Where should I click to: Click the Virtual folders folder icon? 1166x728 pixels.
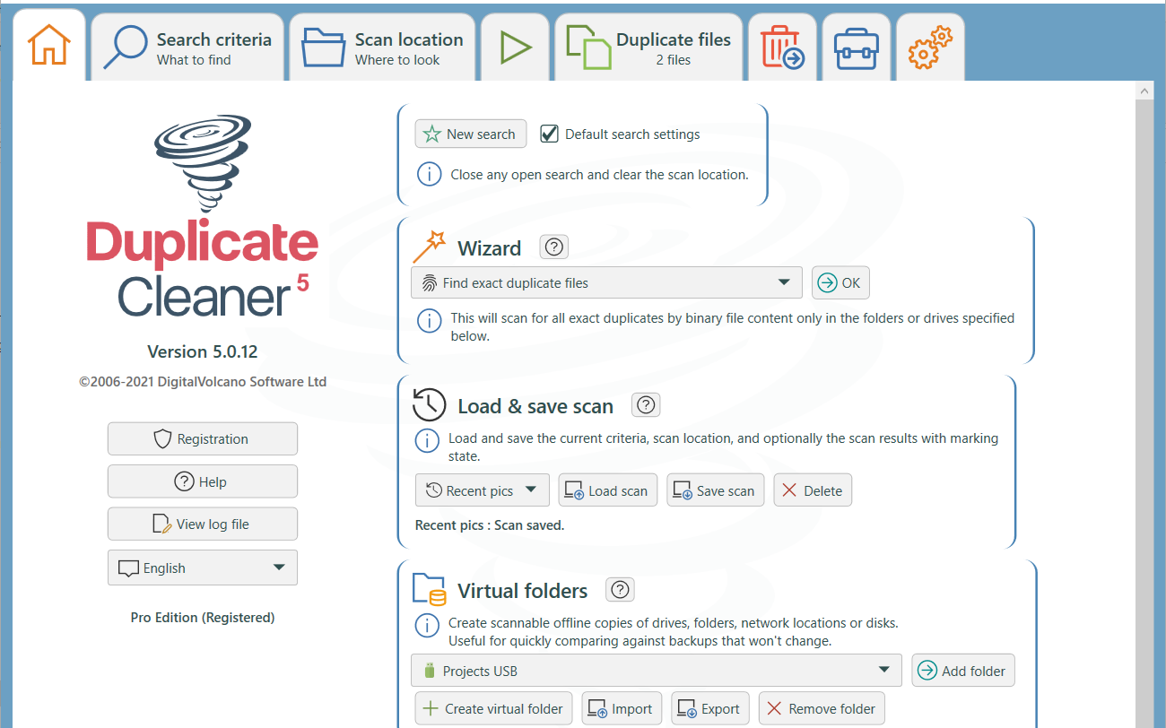click(429, 589)
